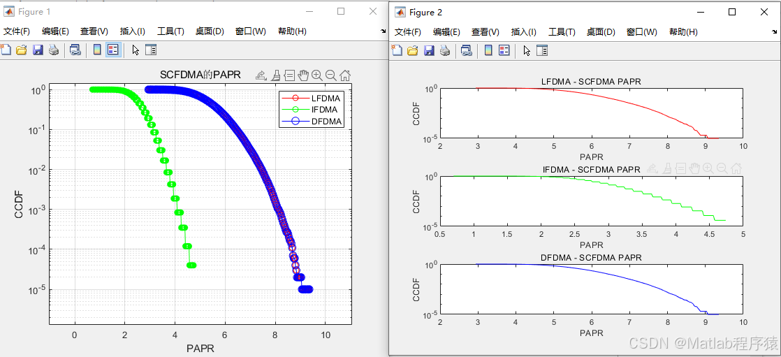Open the property inspector in Figure 2
The image size is (781, 357).
click(542, 50)
